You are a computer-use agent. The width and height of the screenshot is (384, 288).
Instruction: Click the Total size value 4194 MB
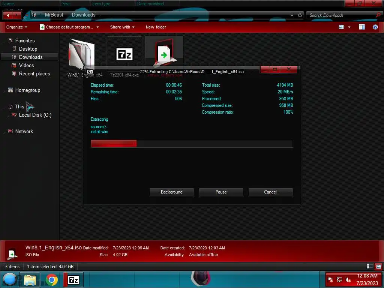tap(285, 85)
